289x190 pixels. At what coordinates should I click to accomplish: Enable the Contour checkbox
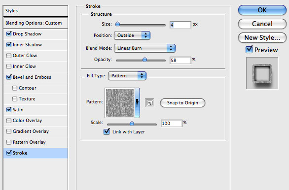pyautogui.click(x=15, y=88)
